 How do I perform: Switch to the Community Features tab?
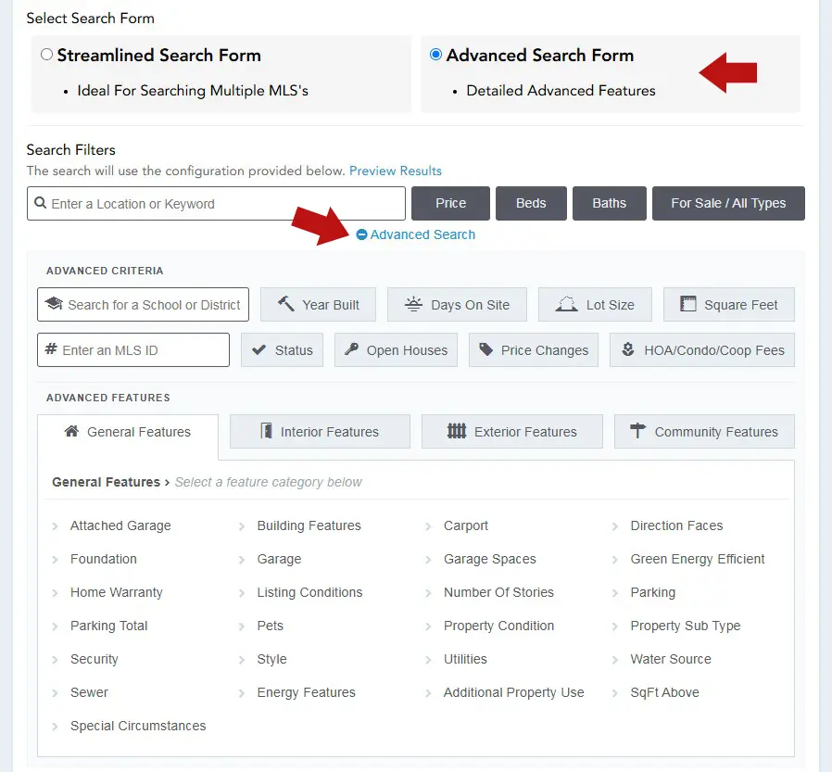click(704, 431)
